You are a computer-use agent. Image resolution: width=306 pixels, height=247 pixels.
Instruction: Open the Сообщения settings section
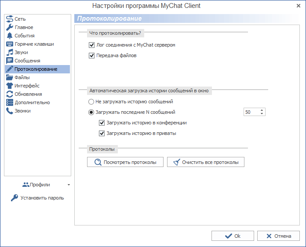coord(37,61)
